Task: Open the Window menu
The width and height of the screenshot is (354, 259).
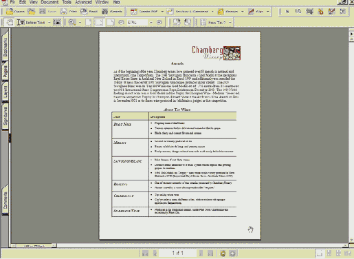Action: pyautogui.click(x=102, y=2)
